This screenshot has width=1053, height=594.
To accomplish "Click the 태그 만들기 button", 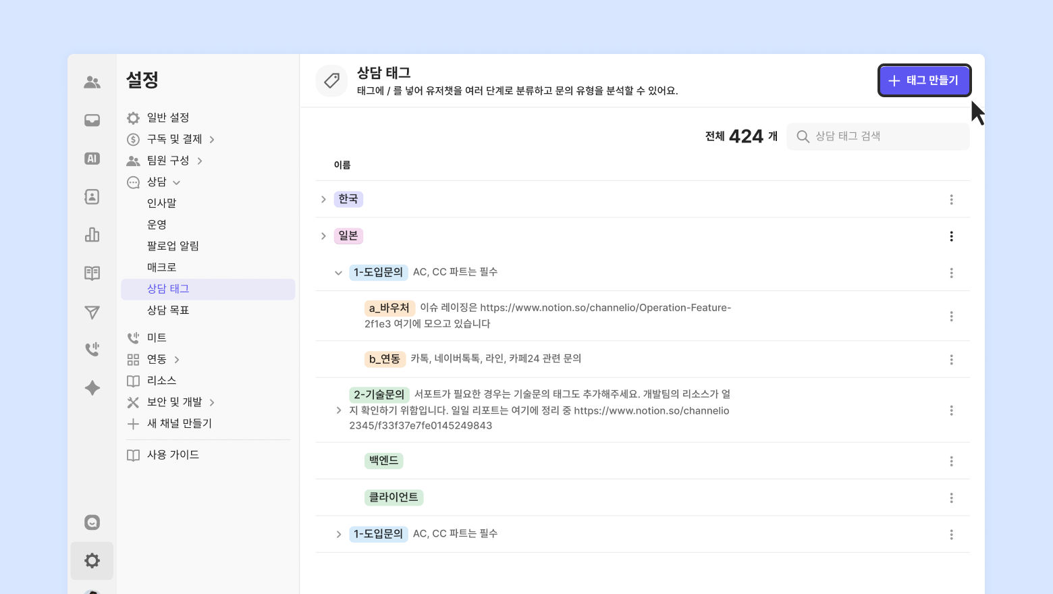I will point(923,80).
